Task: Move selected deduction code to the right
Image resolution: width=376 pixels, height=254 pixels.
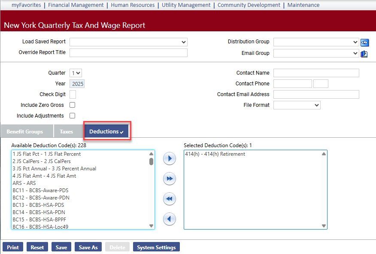Action: (170, 159)
